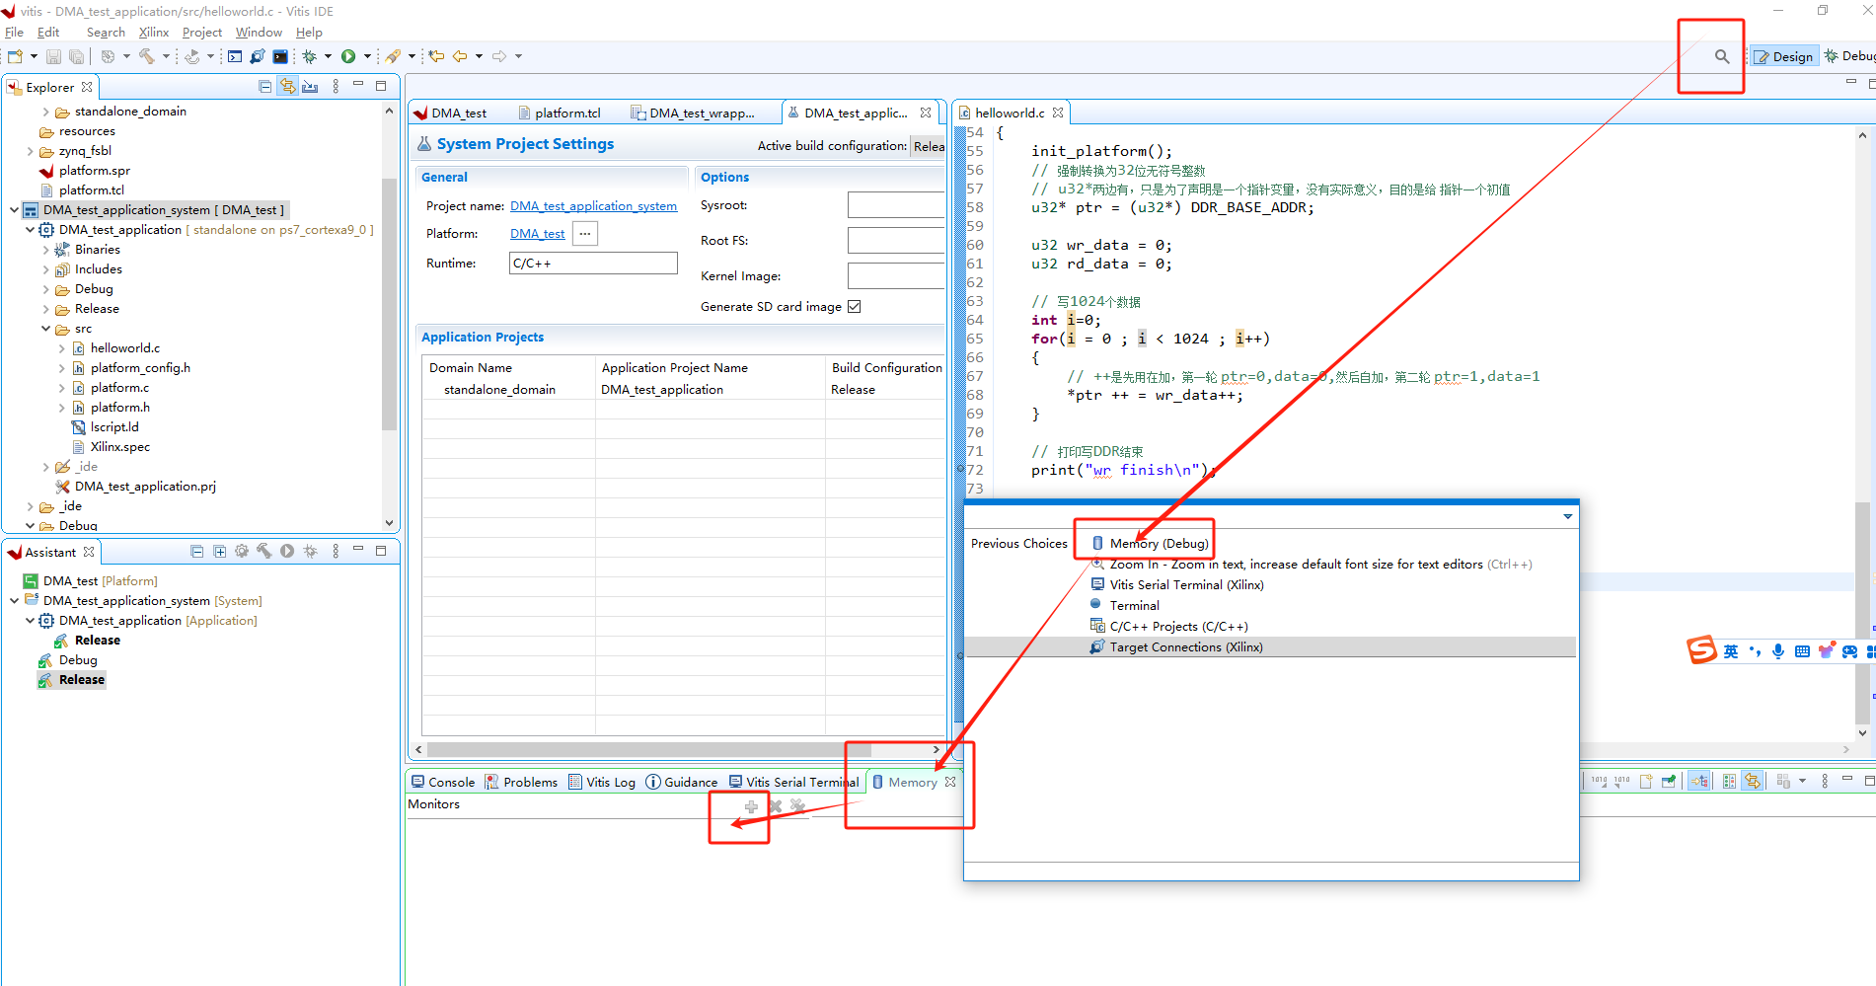Click the New Memory View icon
Viewport: 1876px width, 986px height.
coord(1646,781)
